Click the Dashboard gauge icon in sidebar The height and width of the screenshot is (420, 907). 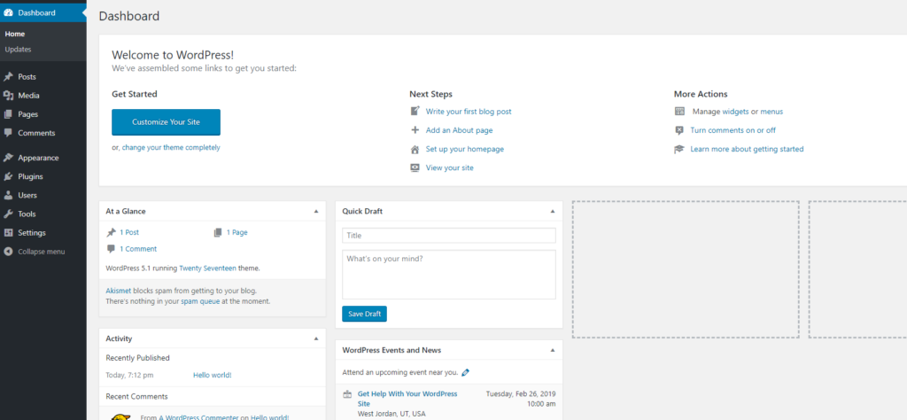coord(8,12)
